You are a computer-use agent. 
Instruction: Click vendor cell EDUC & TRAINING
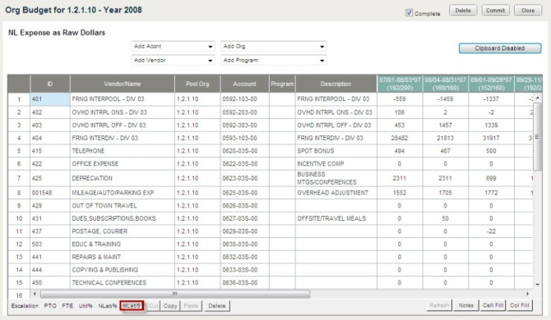[x=122, y=245]
